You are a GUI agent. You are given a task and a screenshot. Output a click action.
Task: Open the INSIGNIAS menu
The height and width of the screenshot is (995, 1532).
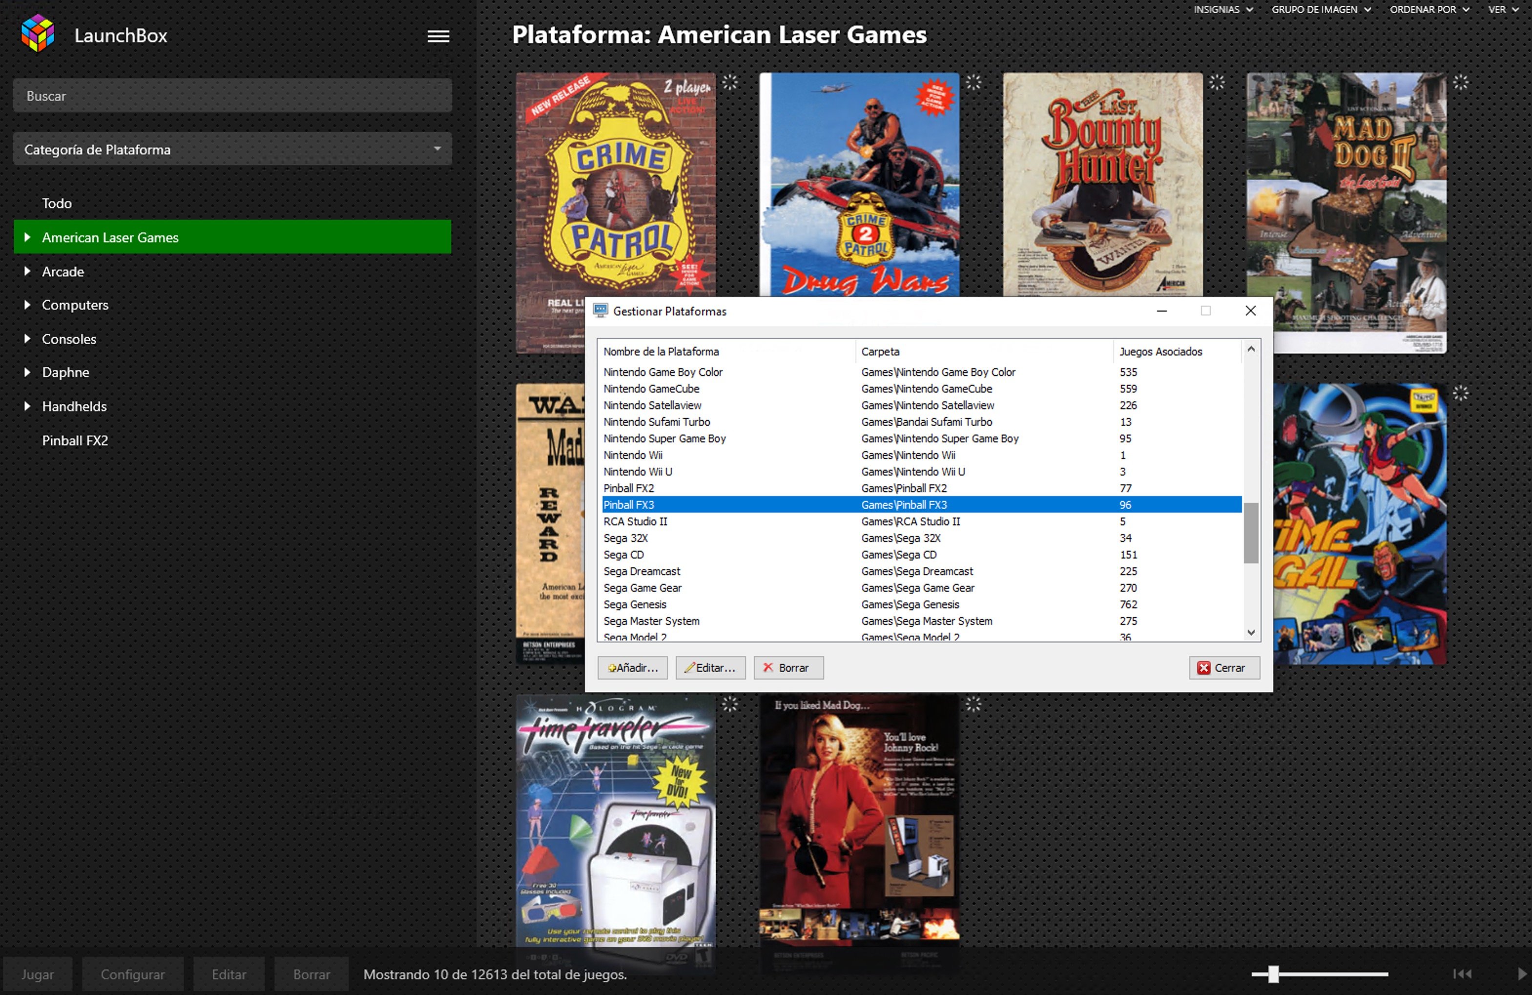(x=1223, y=9)
